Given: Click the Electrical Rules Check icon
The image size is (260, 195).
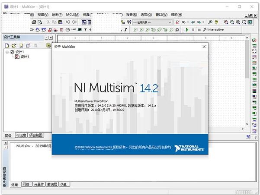Looking at the screenshot, I should pos(178,22).
